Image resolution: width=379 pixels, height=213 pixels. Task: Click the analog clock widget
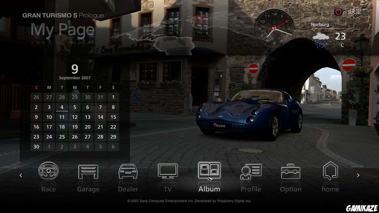pos(274,28)
